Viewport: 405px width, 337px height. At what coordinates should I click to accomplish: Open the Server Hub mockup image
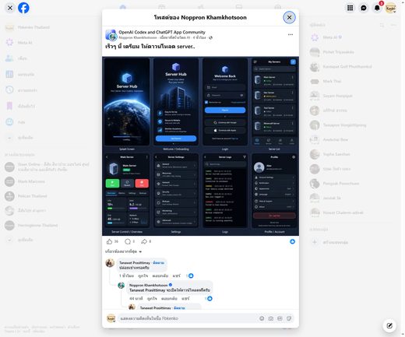tap(200, 146)
